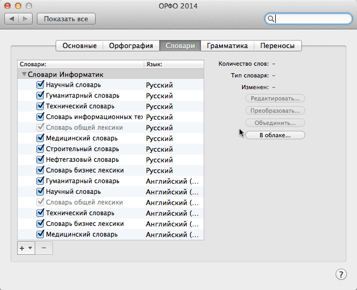Screen dimensions: 357x290
Task: Close the ОРФО 2014 window
Action: tap(7, 6)
